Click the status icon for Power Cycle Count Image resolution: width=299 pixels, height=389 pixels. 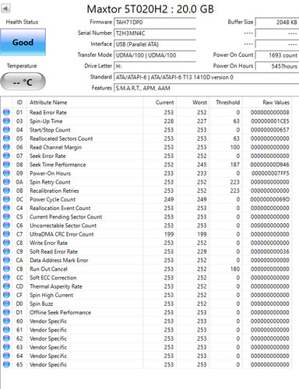(6, 199)
